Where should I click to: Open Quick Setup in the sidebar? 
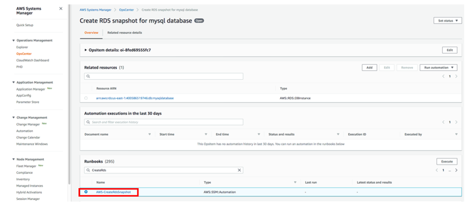point(25,25)
